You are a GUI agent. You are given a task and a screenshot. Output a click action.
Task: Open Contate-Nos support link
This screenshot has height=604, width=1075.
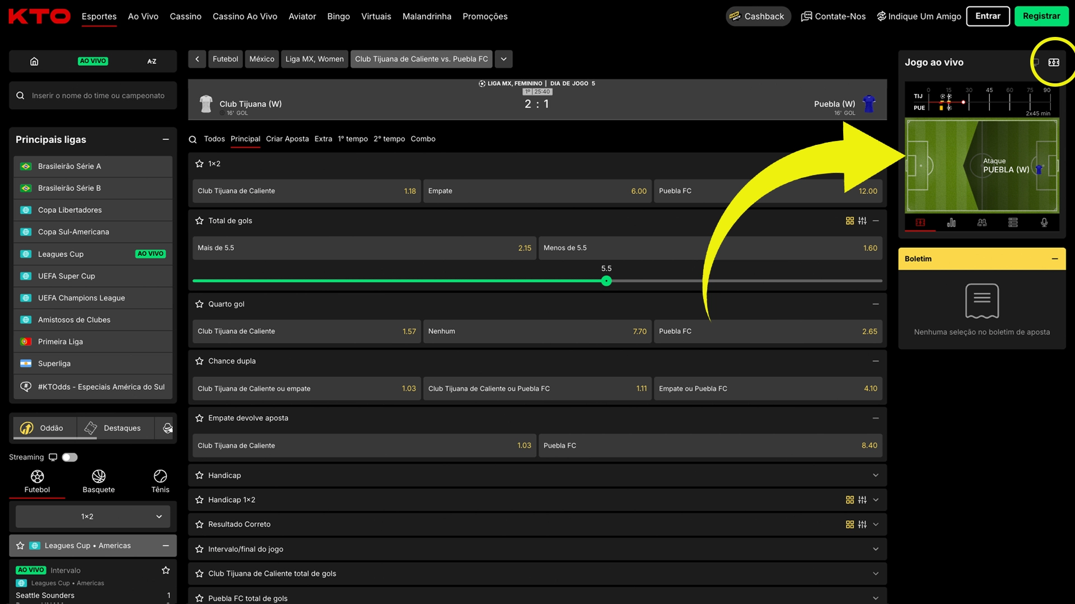(x=833, y=17)
